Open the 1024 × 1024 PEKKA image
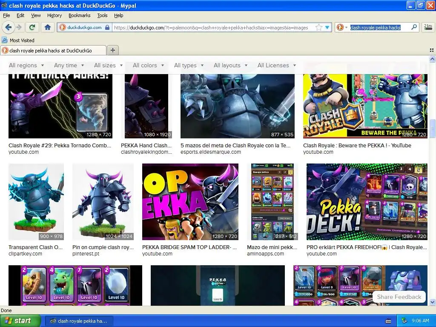The image size is (436, 327). click(x=103, y=201)
